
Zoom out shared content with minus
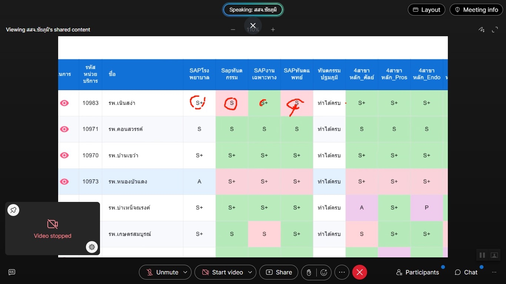(x=233, y=30)
